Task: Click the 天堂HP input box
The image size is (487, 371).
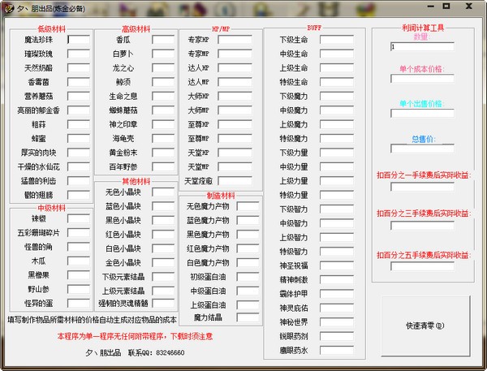Action: (x=235, y=153)
